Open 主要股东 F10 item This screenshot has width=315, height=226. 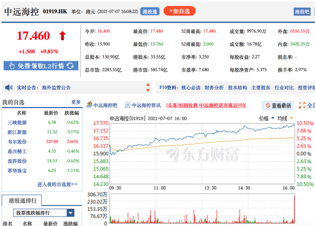(261, 88)
